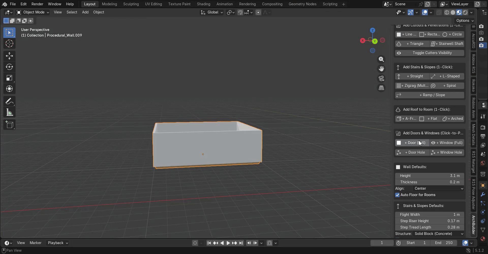This screenshot has width=488, height=254.
Task: Activate the Scale tool
Action: pos(9,78)
